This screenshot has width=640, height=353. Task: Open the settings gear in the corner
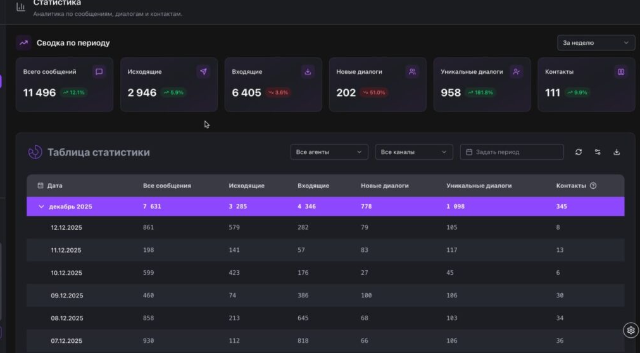coord(631,330)
